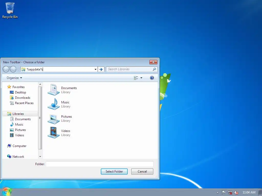Click the "Documents" library name text
The height and width of the screenshot is (196, 262).
point(69,88)
